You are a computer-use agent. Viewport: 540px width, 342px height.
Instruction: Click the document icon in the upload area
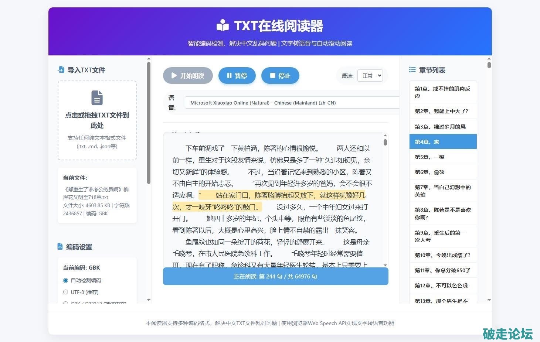click(x=97, y=98)
